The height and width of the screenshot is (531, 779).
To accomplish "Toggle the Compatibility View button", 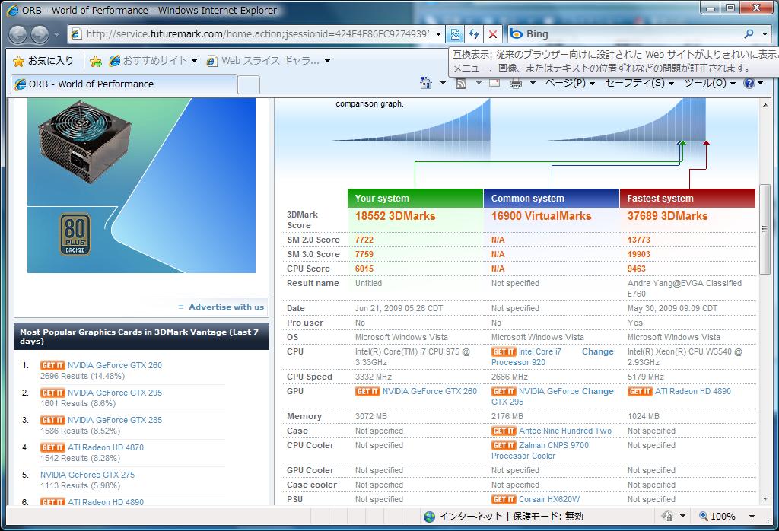I will (x=455, y=33).
